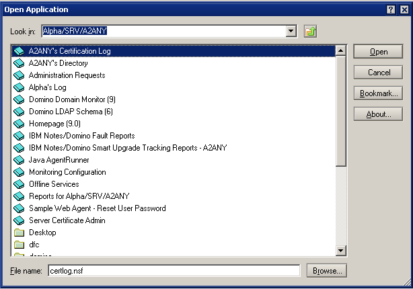Click the database icon beside Alpha's Log
This screenshot has width=413, height=289.
19,87
